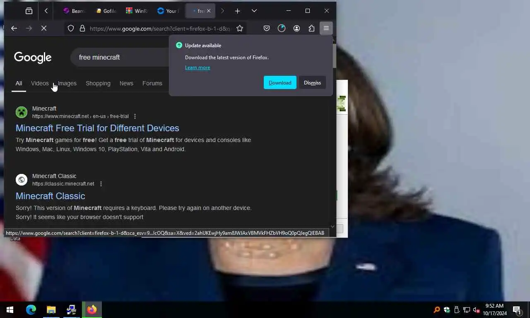Switch to the Beam tab
Screen dimensions: 530x318
coord(74,11)
